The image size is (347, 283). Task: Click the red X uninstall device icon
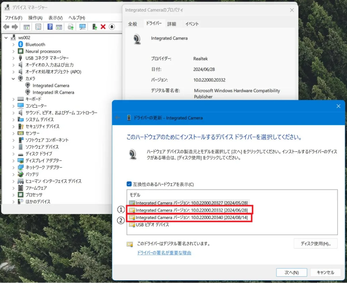tap(103, 27)
